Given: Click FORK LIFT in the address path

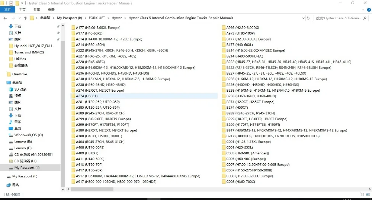Looking at the screenshot, I should click(97, 18).
